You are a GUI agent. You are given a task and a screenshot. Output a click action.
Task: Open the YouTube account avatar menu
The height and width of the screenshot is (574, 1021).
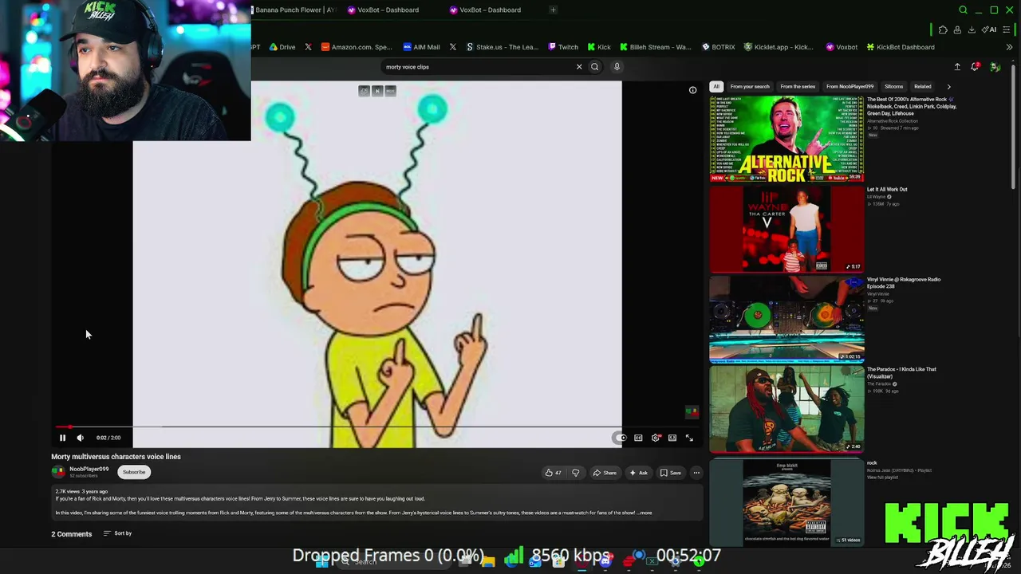(x=995, y=67)
